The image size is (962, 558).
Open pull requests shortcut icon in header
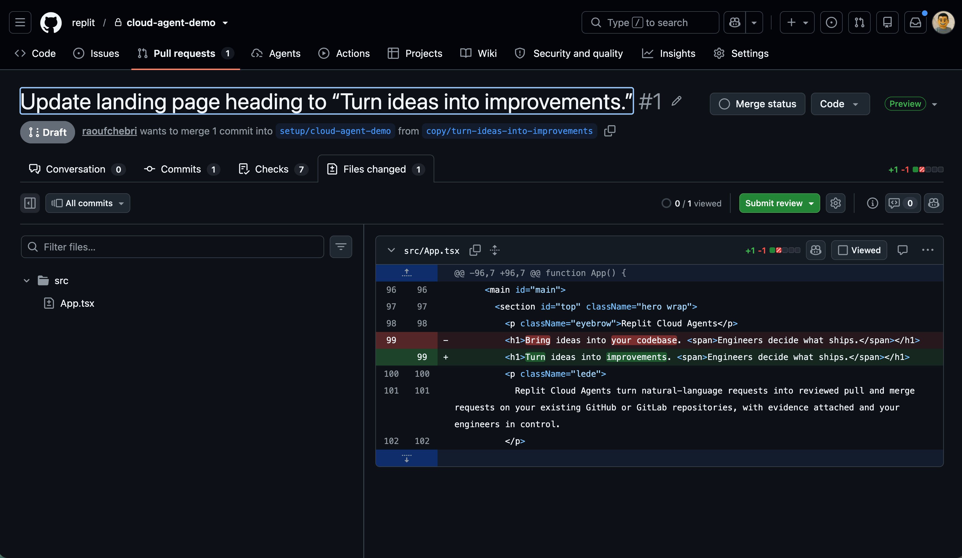(859, 22)
